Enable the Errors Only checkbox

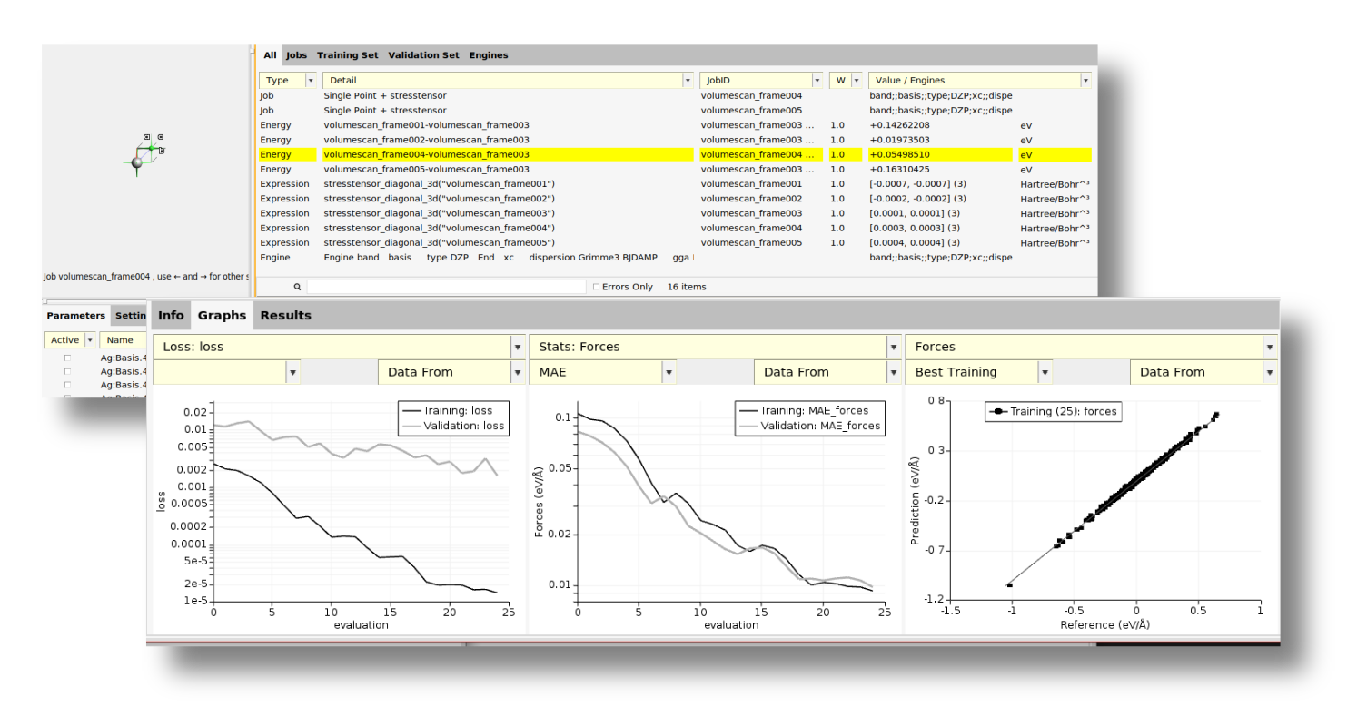596,287
